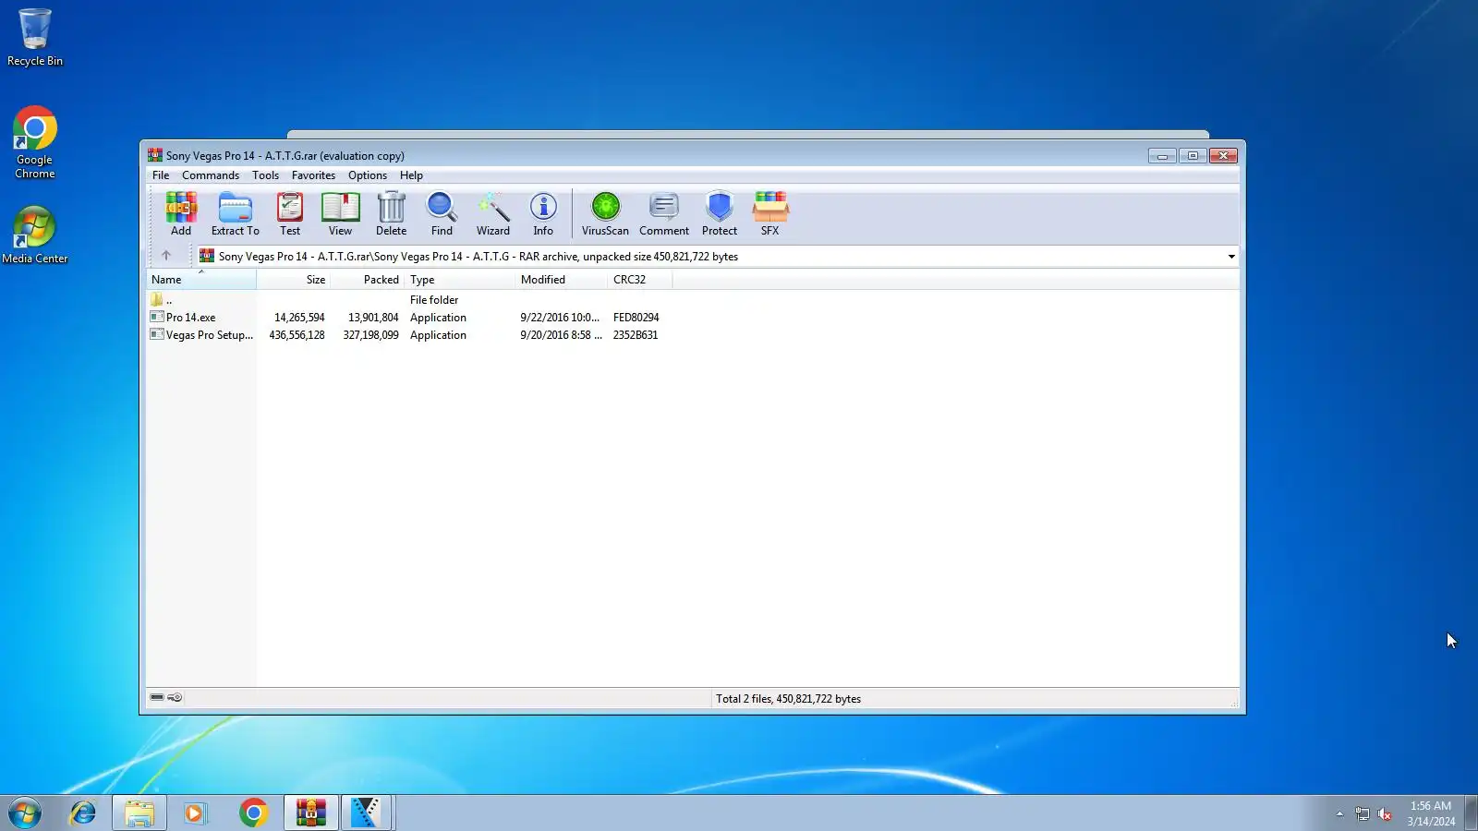Click the WinRAR taskbar button

310,813
